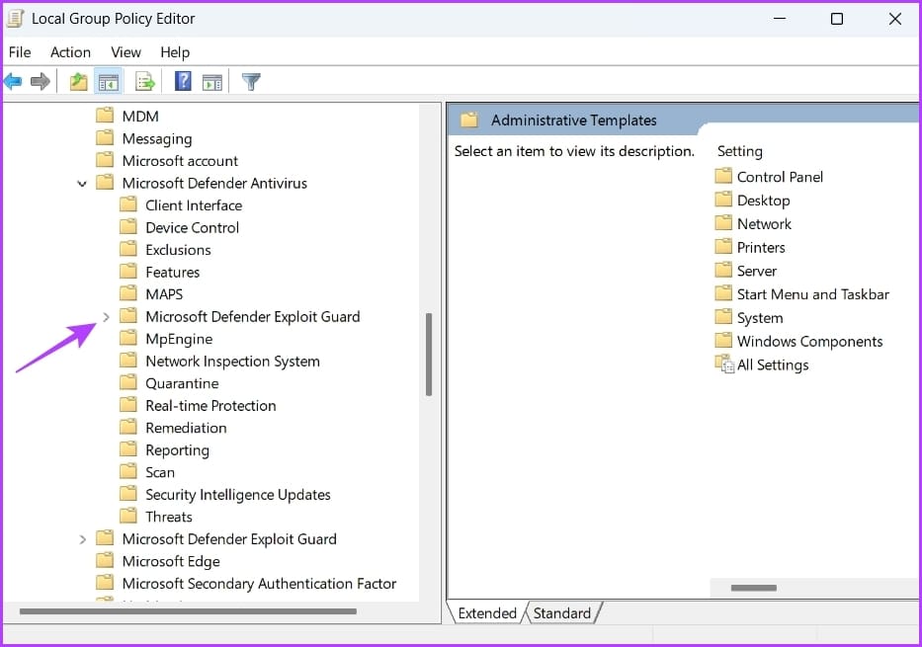Click the left tree horizontal scrollbar thumb
The image size is (922, 647).
click(x=188, y=611)
